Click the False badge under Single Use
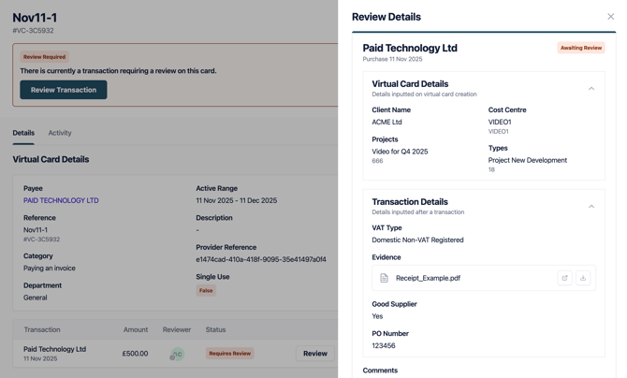The image size is (627, 378). tap(206, 291)
